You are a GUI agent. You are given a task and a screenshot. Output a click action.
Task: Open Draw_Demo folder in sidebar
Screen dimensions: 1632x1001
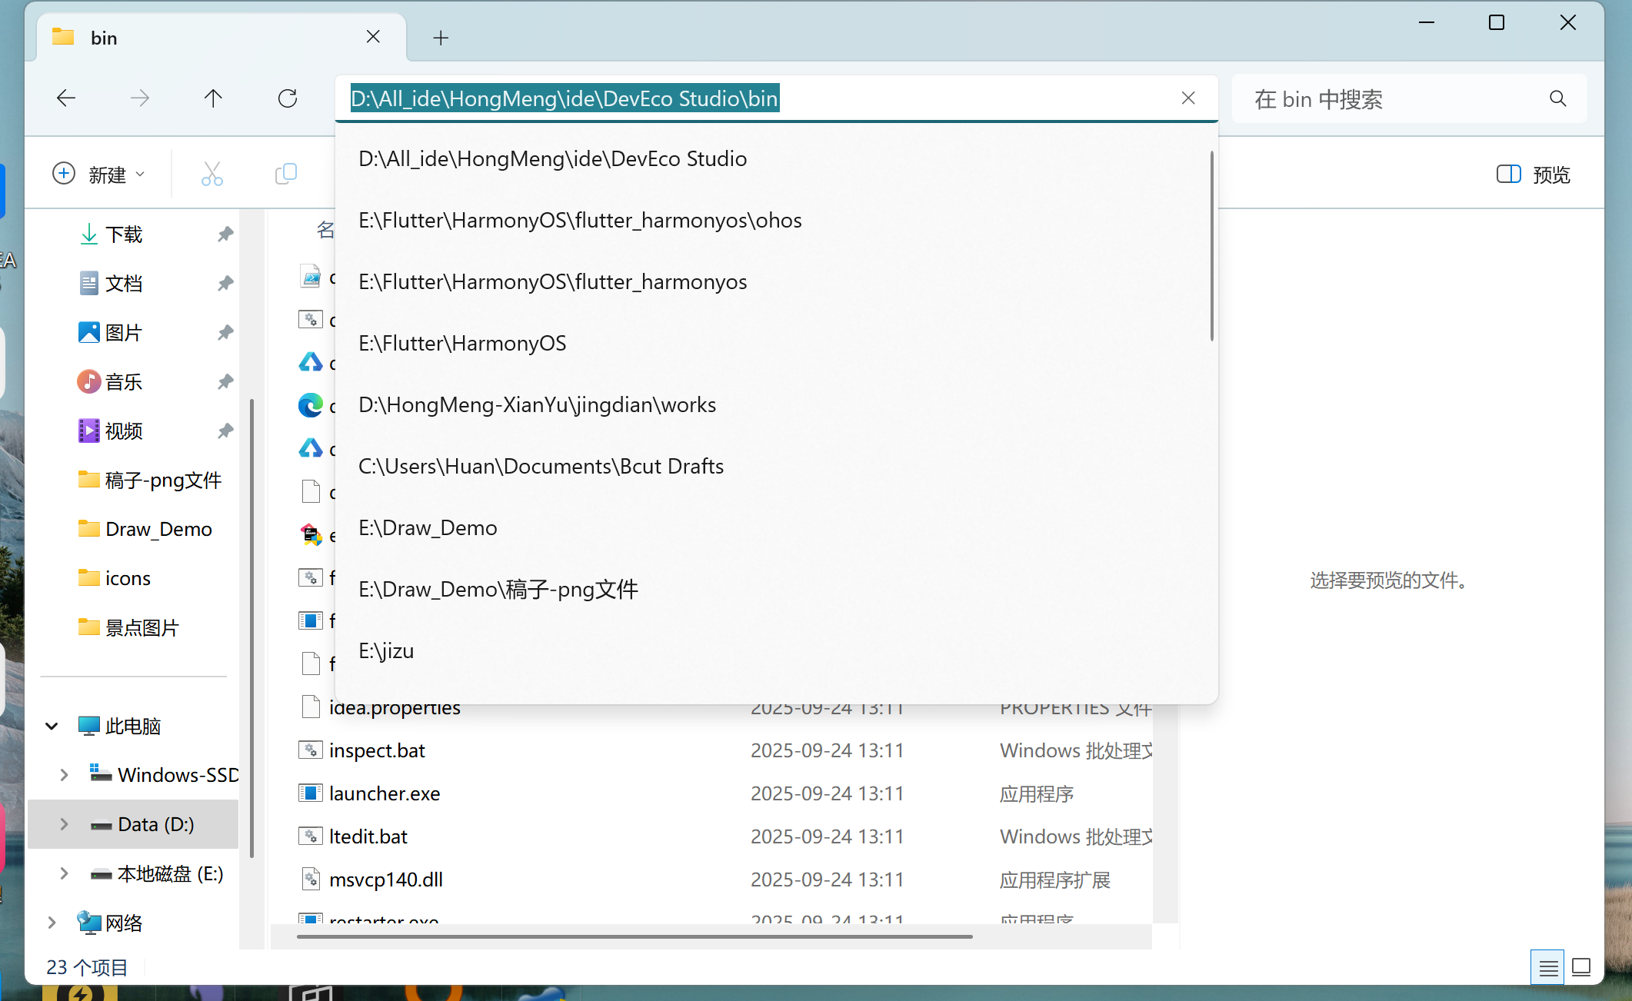[158, 529]
